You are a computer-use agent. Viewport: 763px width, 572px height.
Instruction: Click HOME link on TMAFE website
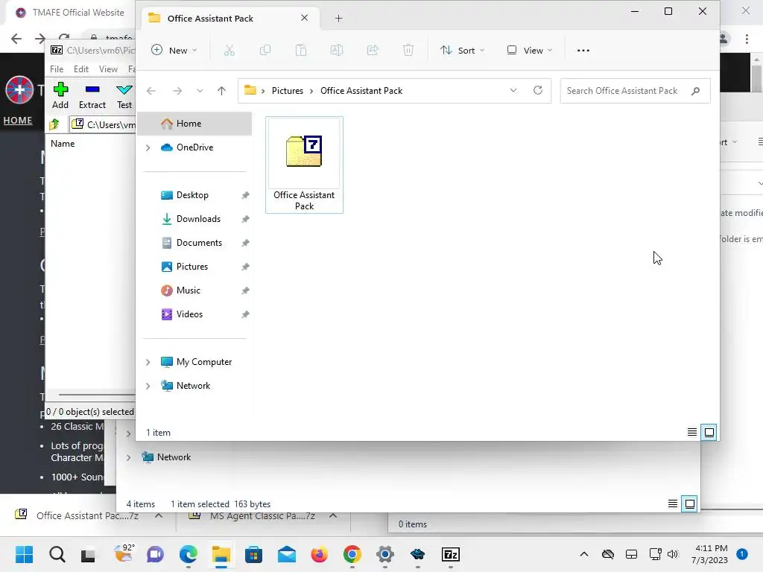tap(18, 120)
